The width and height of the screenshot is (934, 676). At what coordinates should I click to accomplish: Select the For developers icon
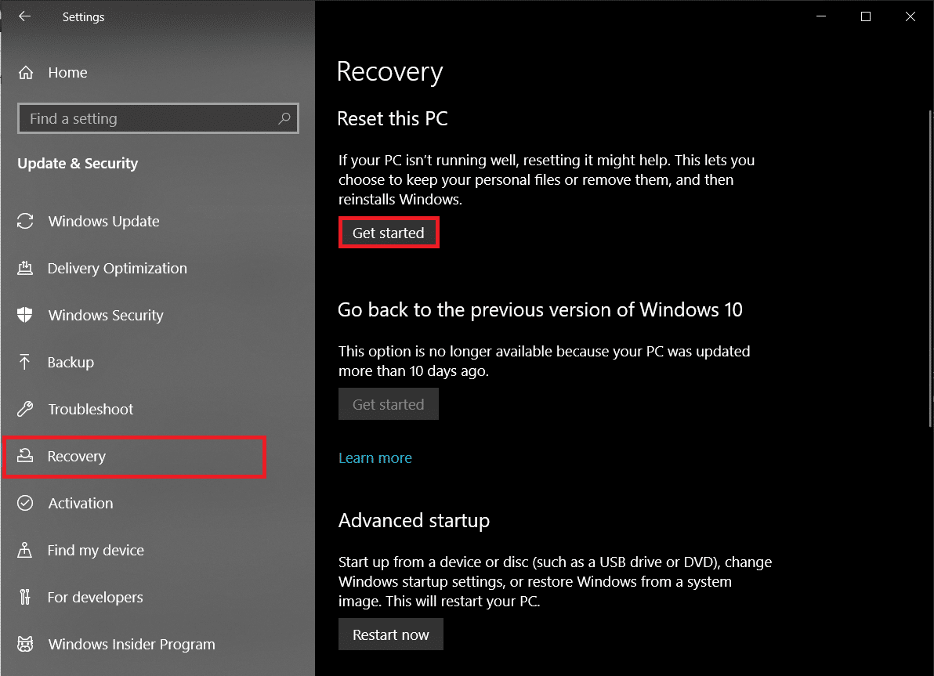(26, 597)
